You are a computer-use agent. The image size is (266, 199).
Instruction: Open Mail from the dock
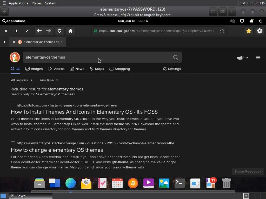[86, 183]
